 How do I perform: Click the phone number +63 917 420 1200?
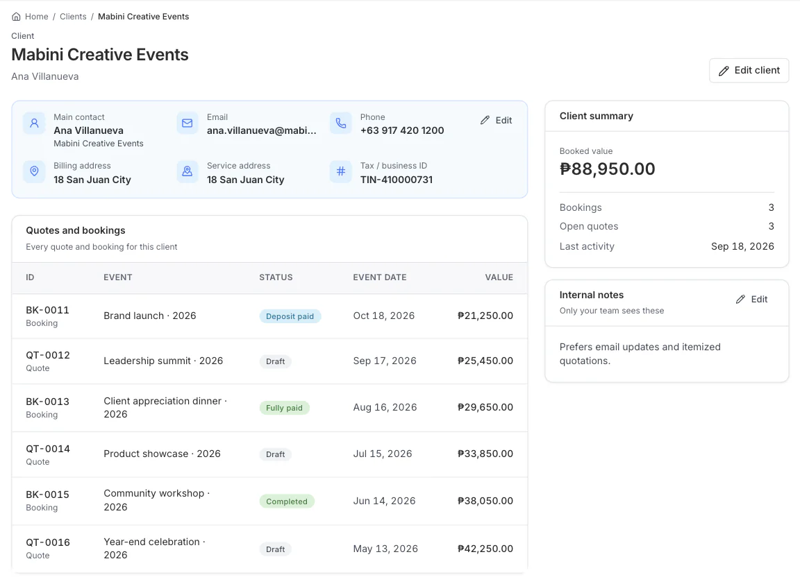click(402, 130)
